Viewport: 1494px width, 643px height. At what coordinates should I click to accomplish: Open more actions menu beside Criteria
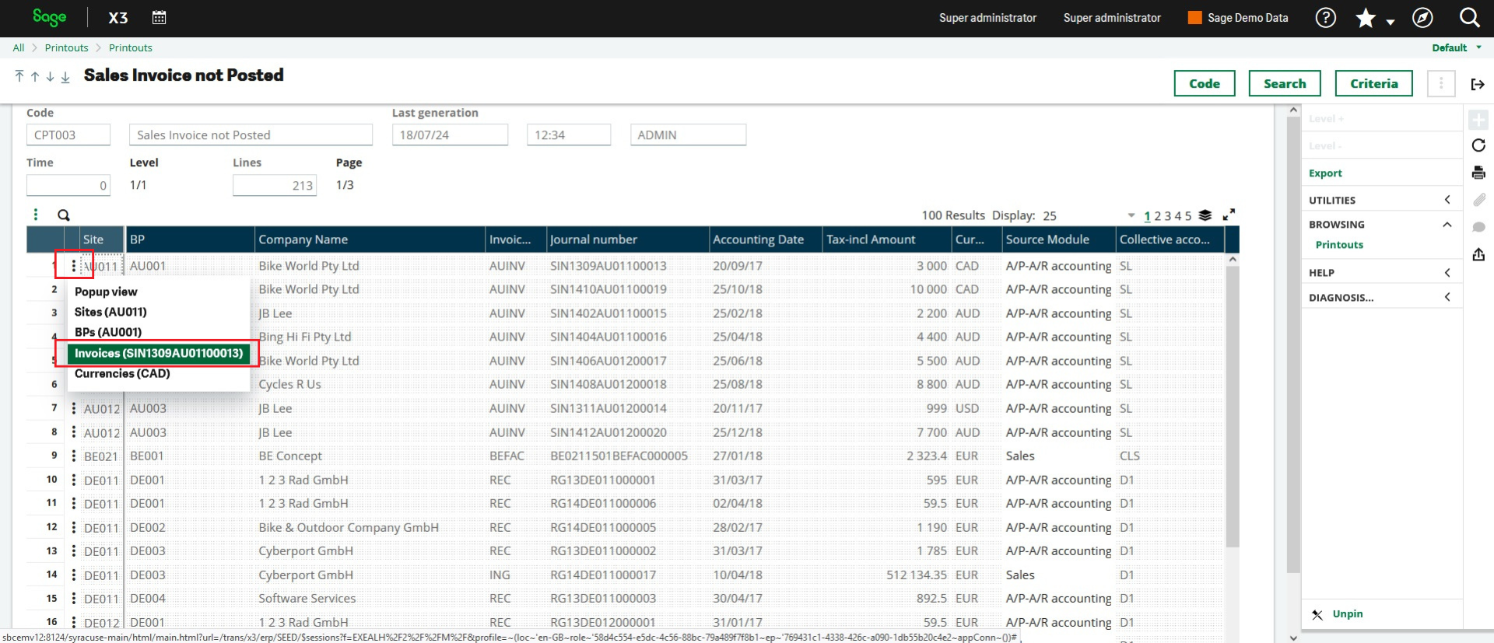1441,83
